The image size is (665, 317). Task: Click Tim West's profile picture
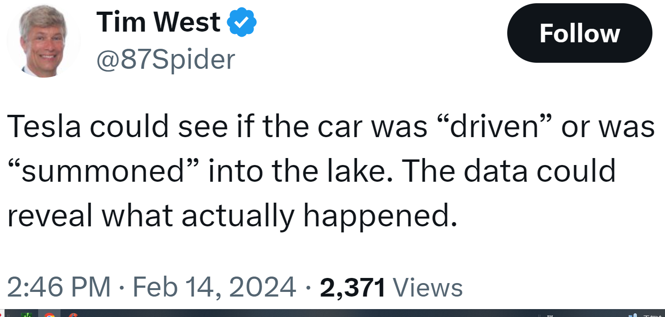pyautogui.click(x=43, y=41)
